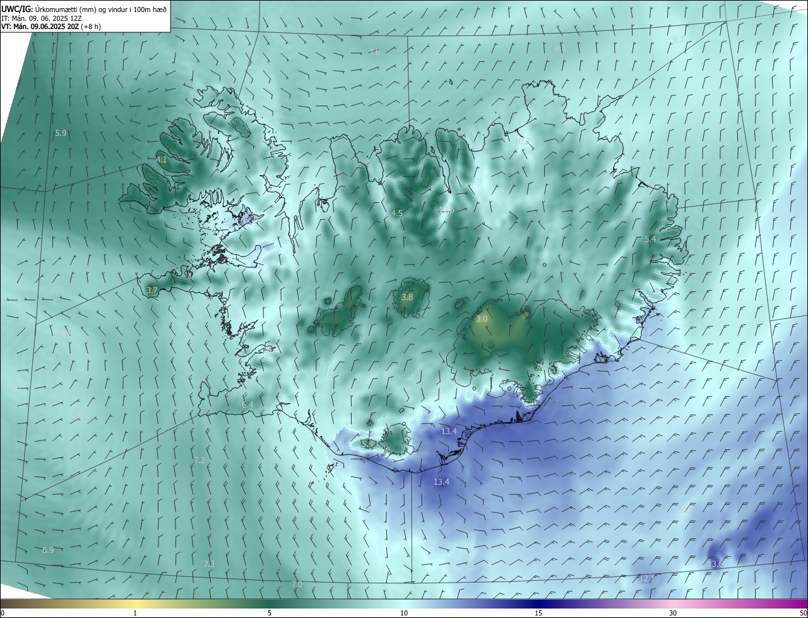Click the 7.3 value label
The width and height of the screenshot is (808, 618).
click(x=209, y=564)
